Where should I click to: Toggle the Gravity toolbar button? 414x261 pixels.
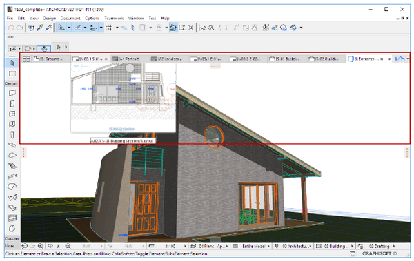(x=124, y=28)
